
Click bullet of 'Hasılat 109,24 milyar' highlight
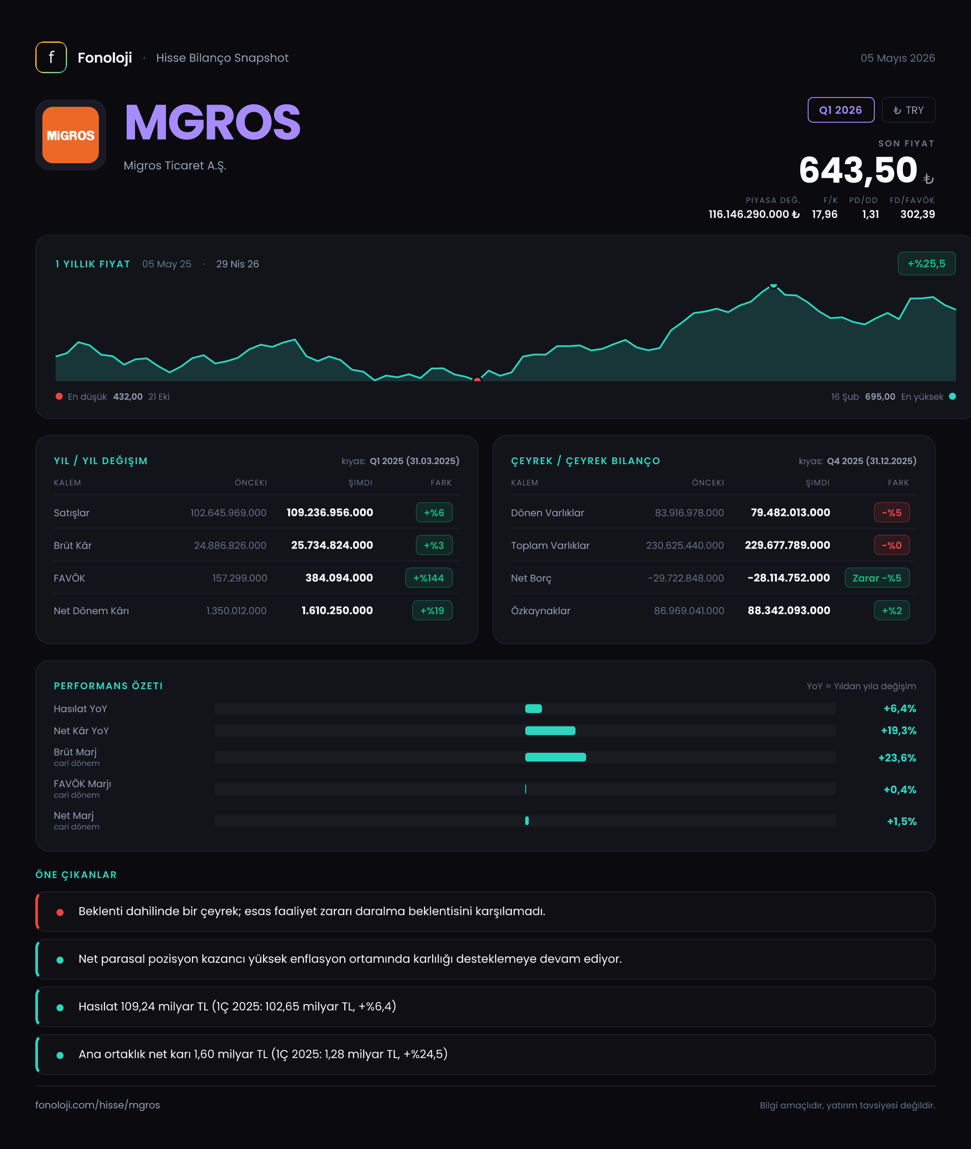[60, 1007]
